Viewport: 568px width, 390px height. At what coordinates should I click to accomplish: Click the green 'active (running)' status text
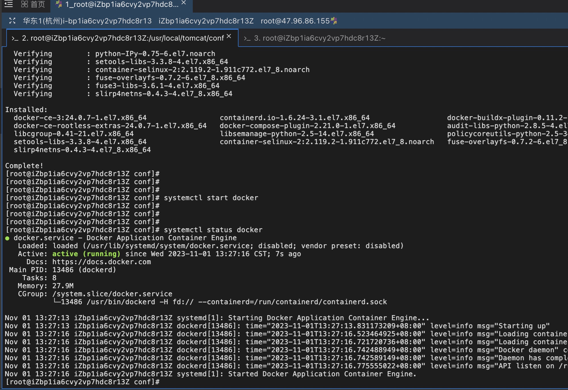86,254
